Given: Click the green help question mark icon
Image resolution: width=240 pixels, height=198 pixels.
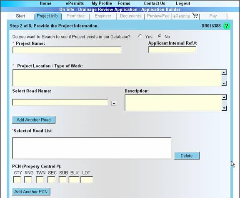Looking at the screenshot, I should coord(226,26).
